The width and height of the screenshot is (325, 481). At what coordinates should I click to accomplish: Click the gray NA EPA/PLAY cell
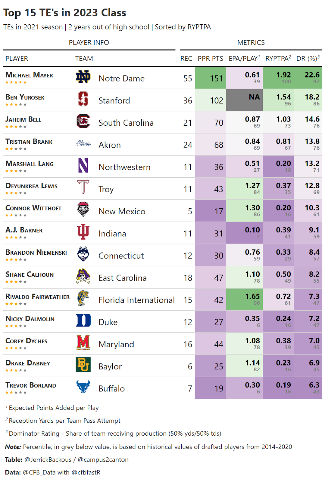point(244,100)
